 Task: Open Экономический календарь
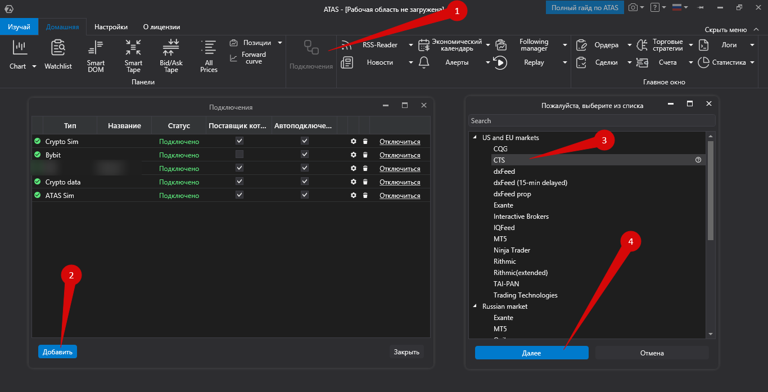tap(451, 45)
